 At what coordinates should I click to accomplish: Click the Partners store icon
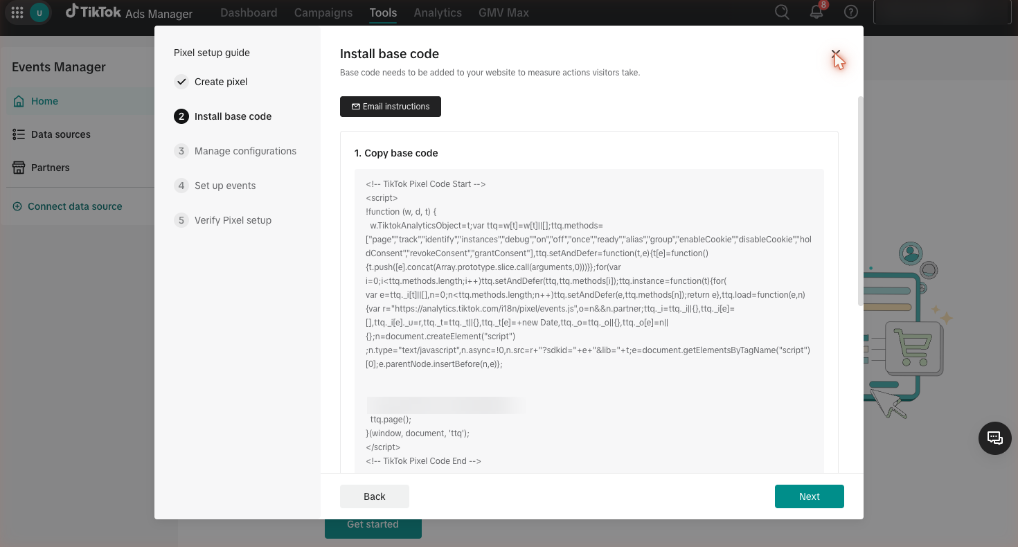tap(19, 168)
